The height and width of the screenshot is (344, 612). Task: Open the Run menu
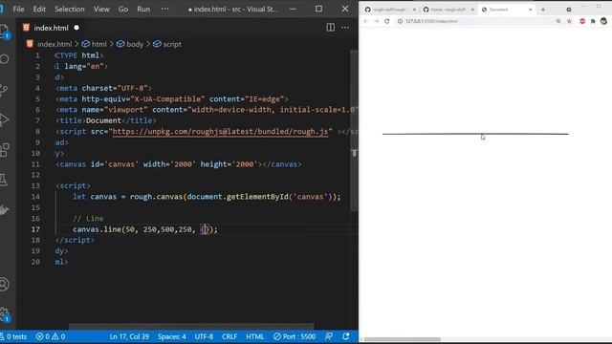coord(143,9)
